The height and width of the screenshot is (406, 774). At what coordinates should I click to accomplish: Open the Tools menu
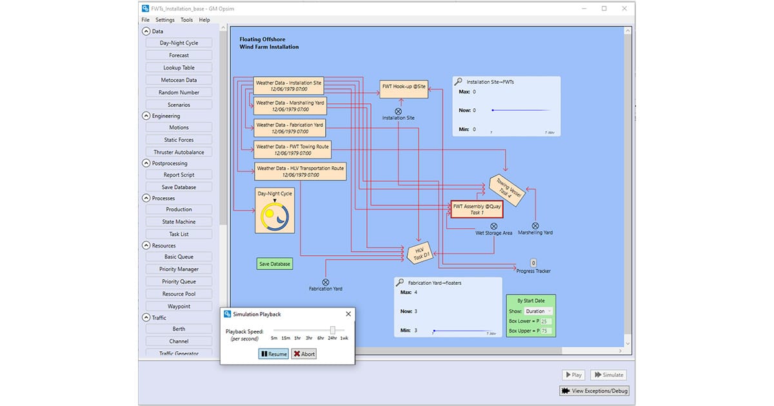pyautogui.click(x=186, y=20)
